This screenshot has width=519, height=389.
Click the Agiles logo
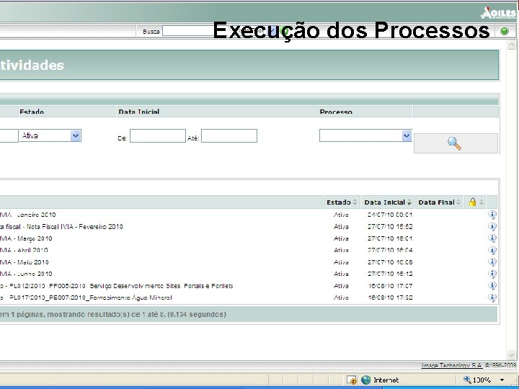point(498,13)
